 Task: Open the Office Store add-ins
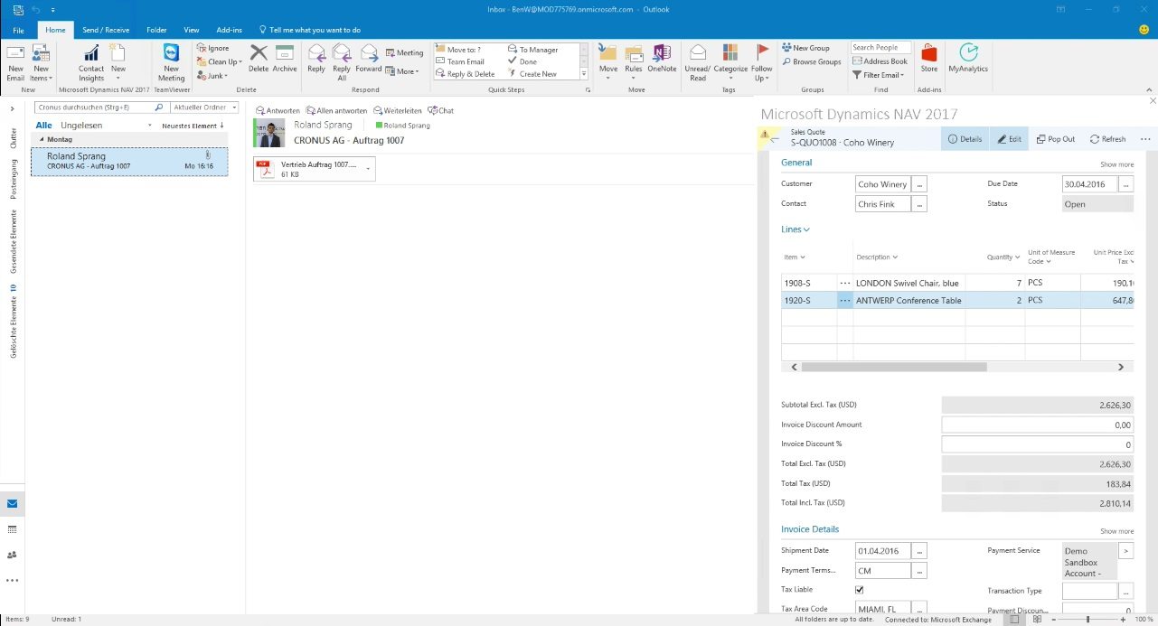point(929,60)
